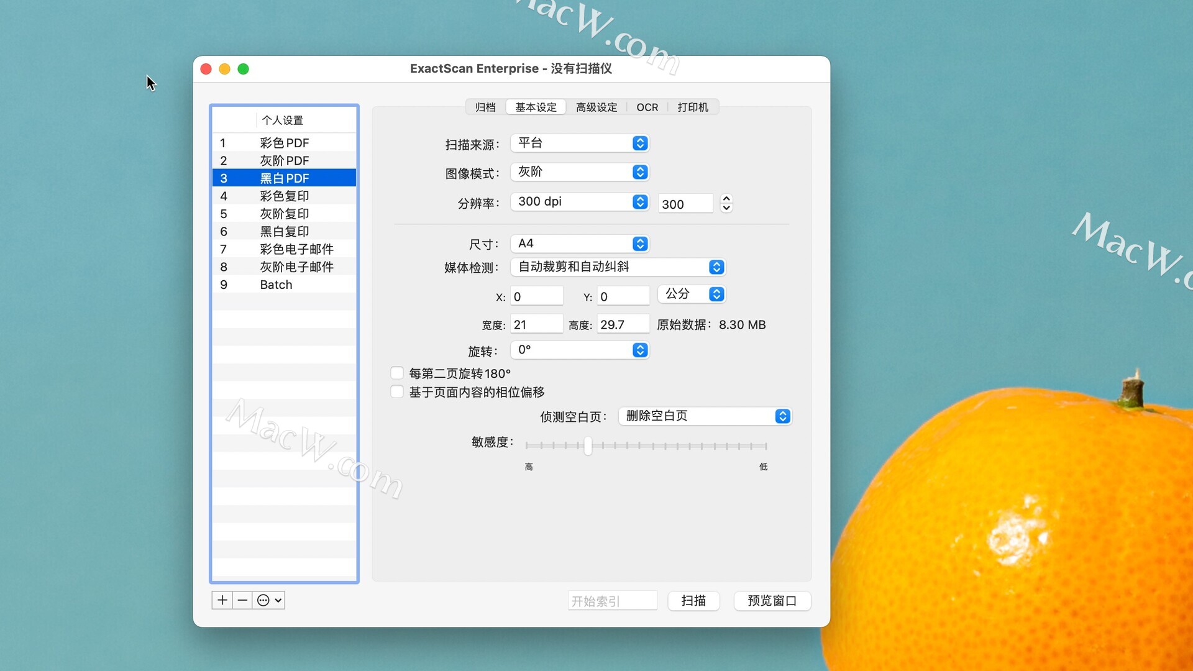Open the 媒体检测 dropdown
This screenshot has width=1193, height=671.
coord(618,267)
